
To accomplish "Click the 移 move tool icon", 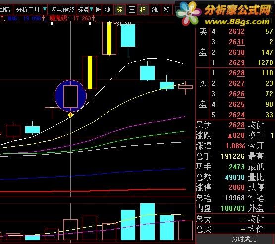I will (x=166, y=9).
